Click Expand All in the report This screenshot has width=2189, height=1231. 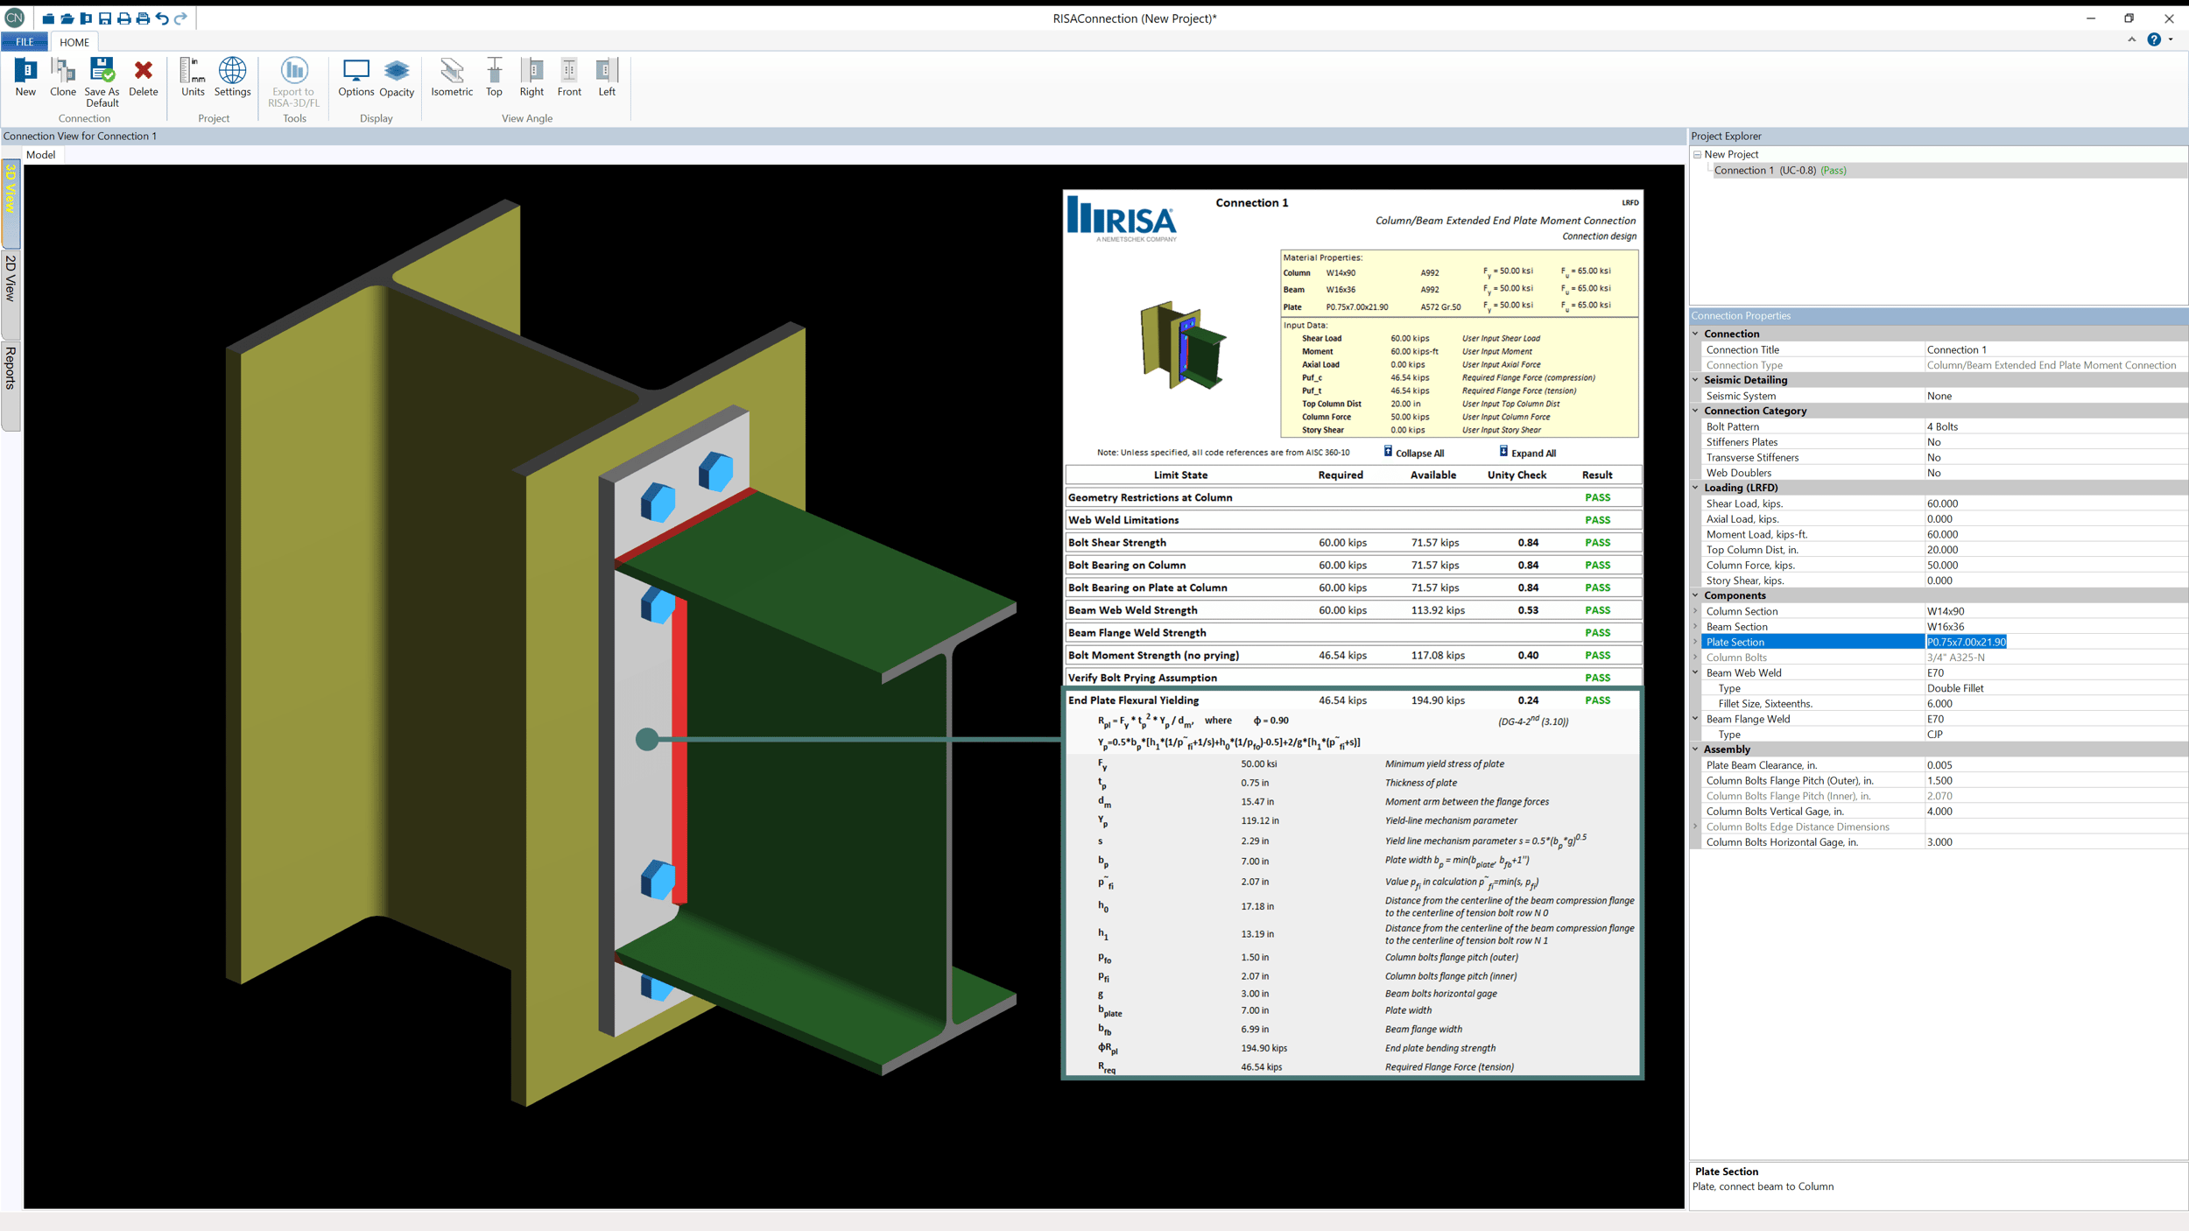pos(1532,453)
